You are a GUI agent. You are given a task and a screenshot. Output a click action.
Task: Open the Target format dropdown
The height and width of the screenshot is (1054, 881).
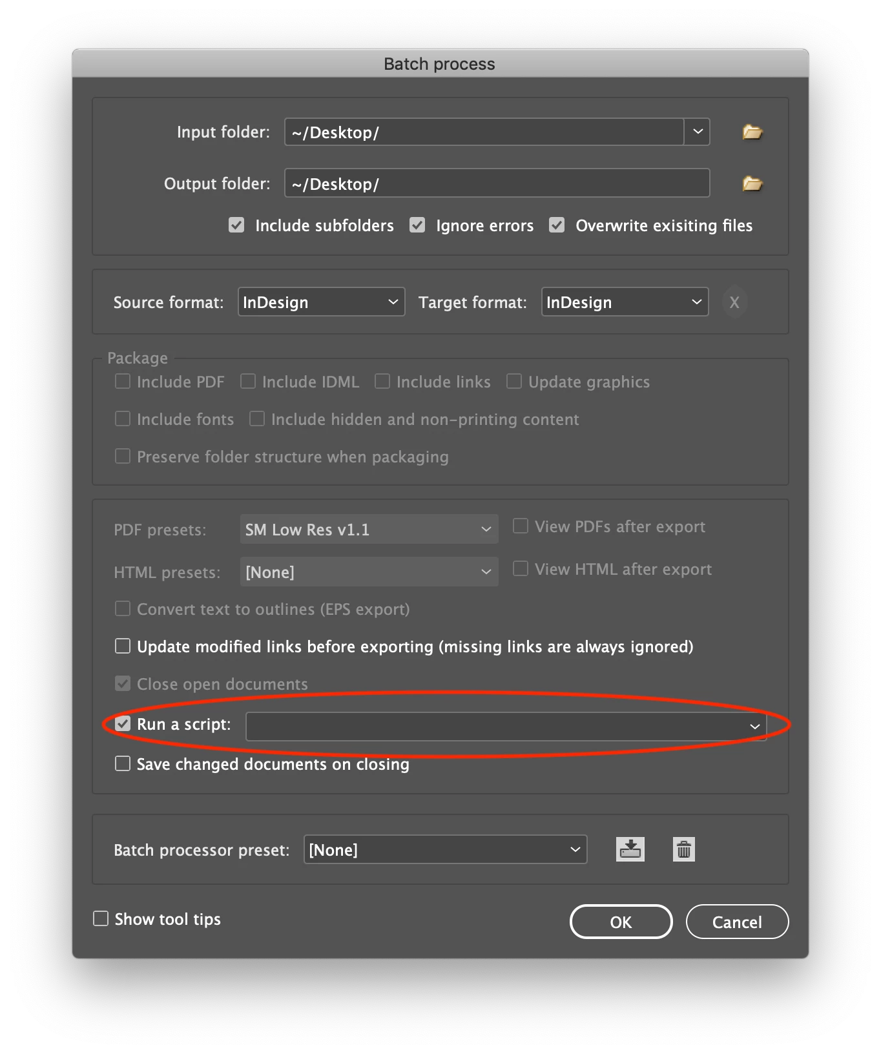[625, 302]
